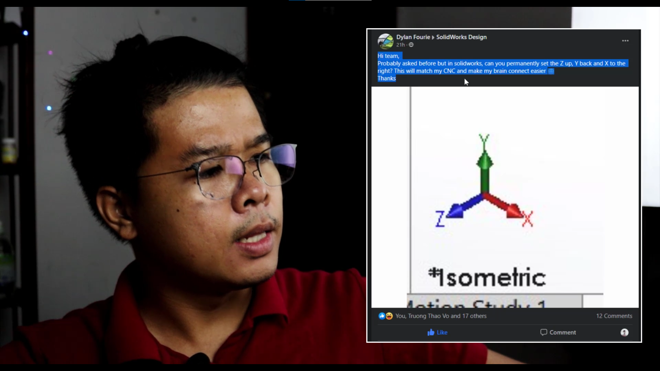The image size is (660, 371).
Task: Click the haha reaction emoji icon
Action: coord(389,316)
